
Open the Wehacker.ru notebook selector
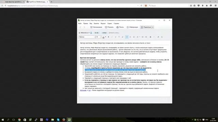point(84,33)
